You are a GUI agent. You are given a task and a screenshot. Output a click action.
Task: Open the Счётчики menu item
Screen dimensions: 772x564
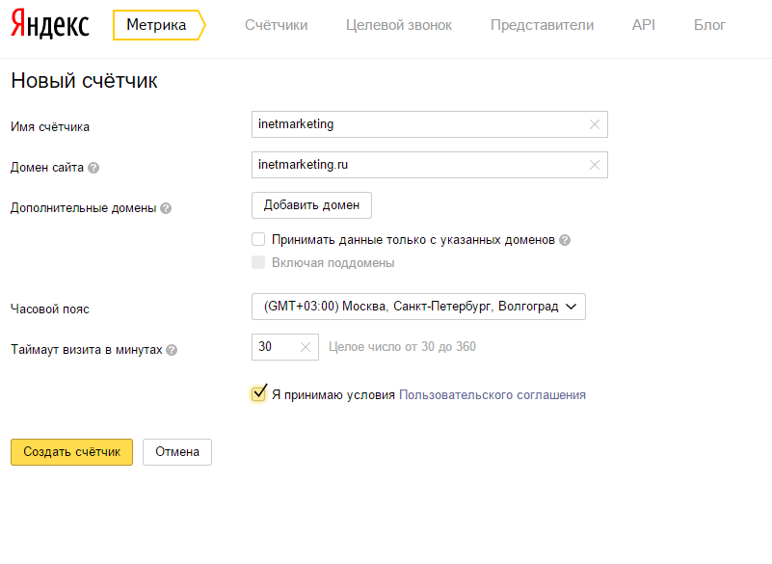[277, 25]
